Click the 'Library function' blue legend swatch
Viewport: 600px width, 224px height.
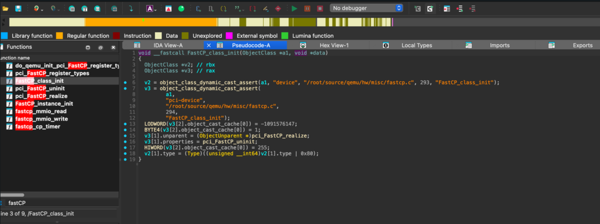[4, 36]
